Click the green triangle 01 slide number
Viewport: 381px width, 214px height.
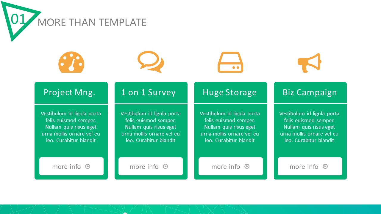pyautogui.click(x=18, y=19)
